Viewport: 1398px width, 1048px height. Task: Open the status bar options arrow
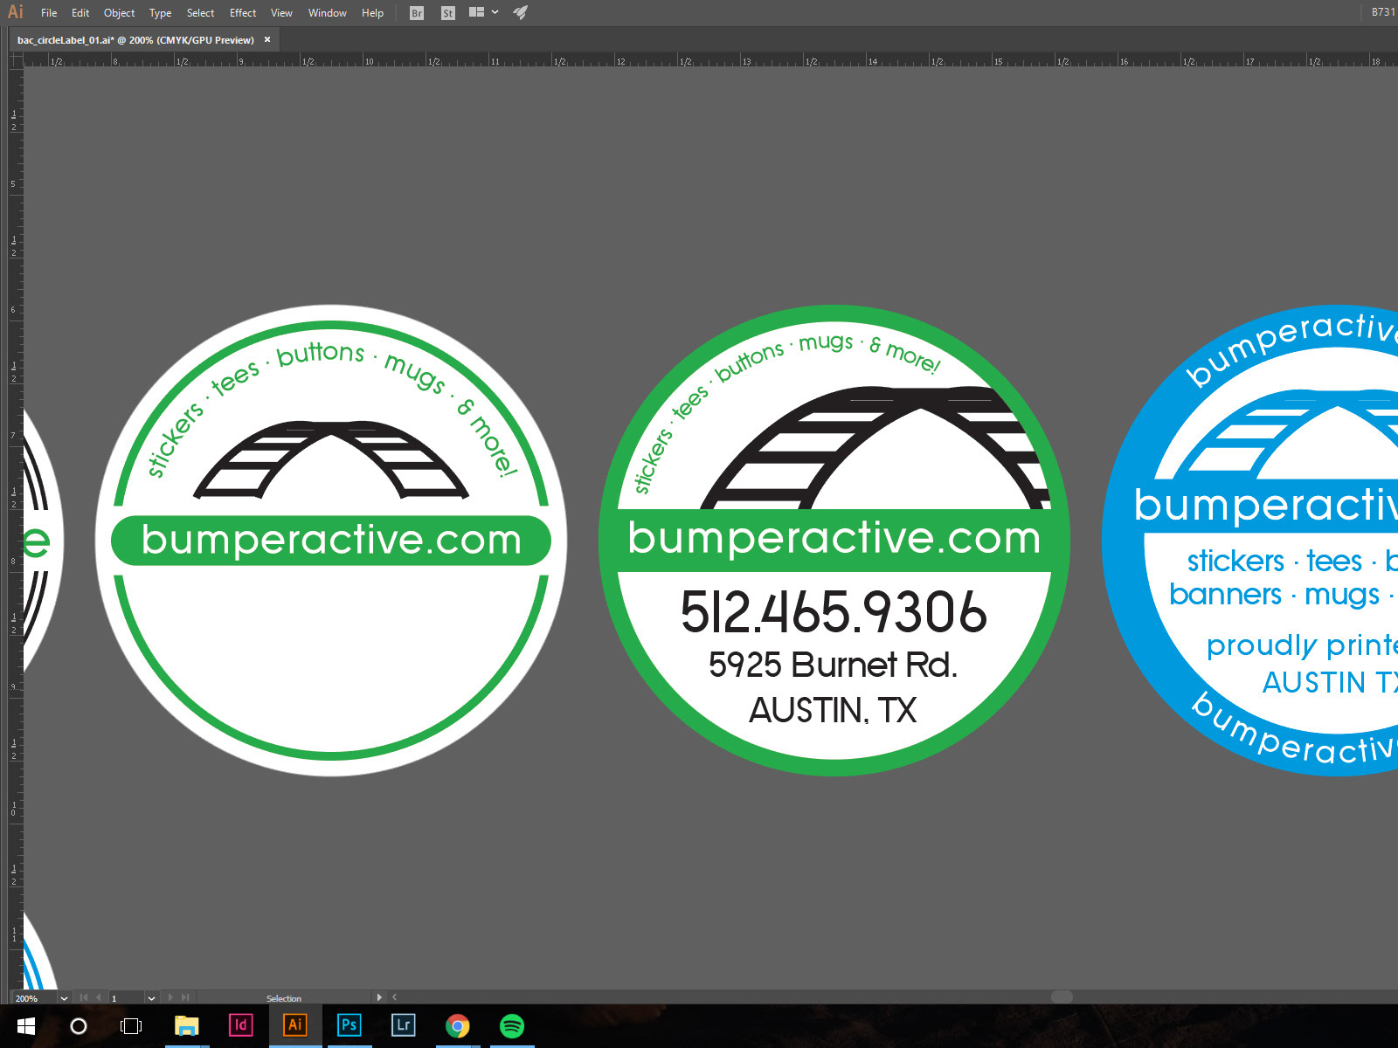[379, 997]
